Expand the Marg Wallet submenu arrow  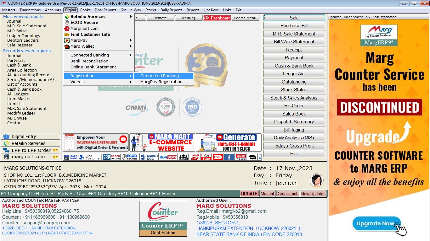pos(131,46)
